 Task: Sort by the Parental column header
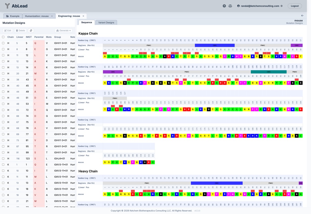click(39, 37)
